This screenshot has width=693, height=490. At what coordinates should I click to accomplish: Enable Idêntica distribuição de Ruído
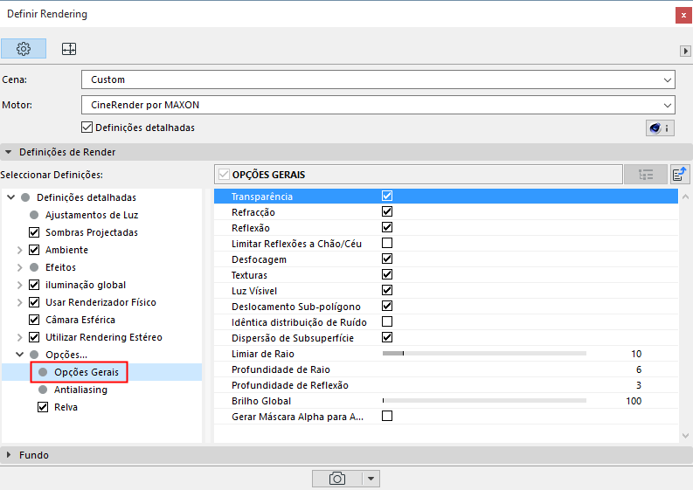(387, 321)
